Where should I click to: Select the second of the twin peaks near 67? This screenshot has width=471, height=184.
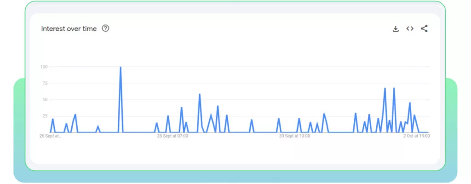pyautogui.click(x=394, y=88)
